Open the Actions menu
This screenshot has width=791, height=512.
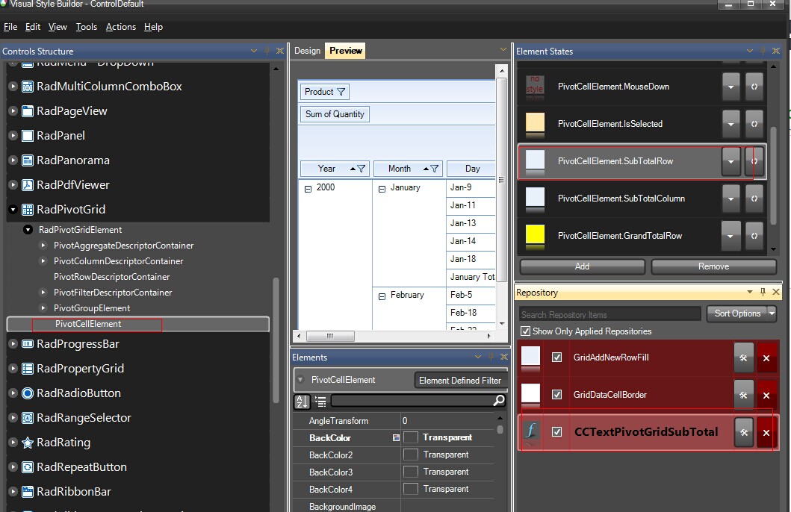[120, 27]
